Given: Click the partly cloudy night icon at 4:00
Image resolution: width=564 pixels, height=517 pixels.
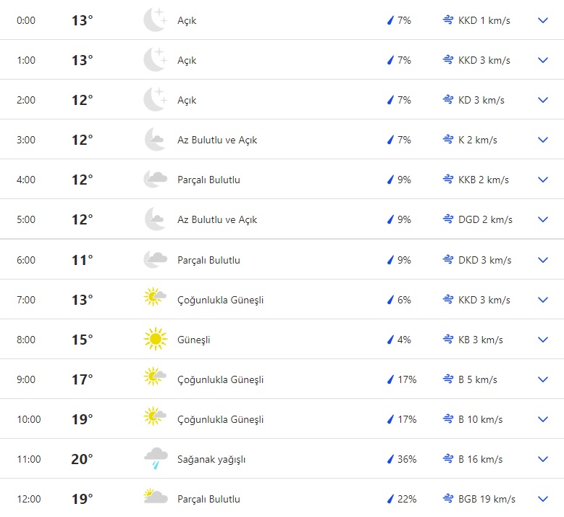Looking at the screenshot, I should click(x=155, y=180).
